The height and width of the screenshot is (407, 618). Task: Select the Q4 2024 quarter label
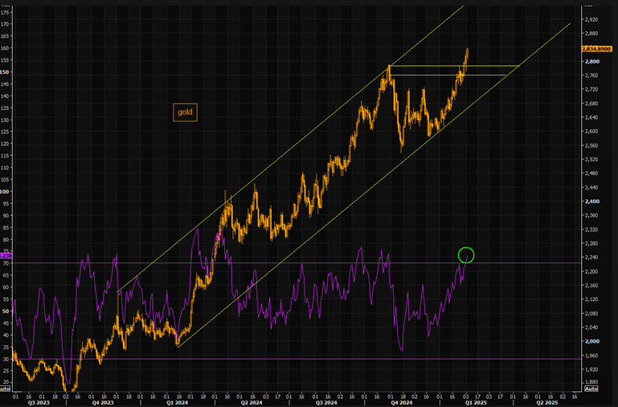pos(399,402)
